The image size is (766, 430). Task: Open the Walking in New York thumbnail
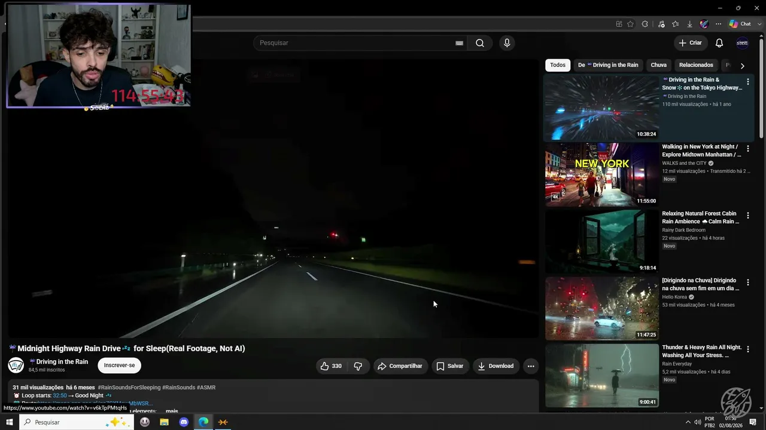[x=602, y=174]
